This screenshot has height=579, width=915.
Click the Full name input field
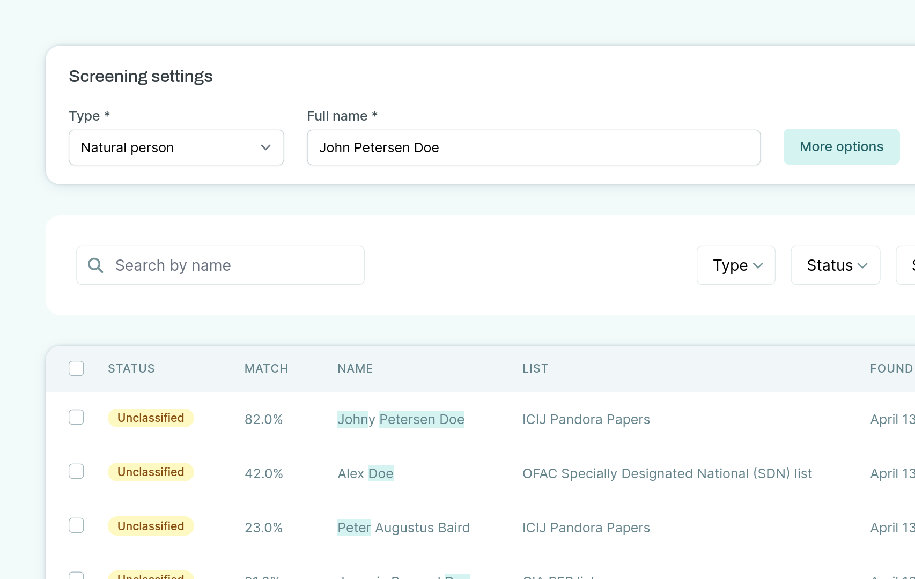click(533, 147)
